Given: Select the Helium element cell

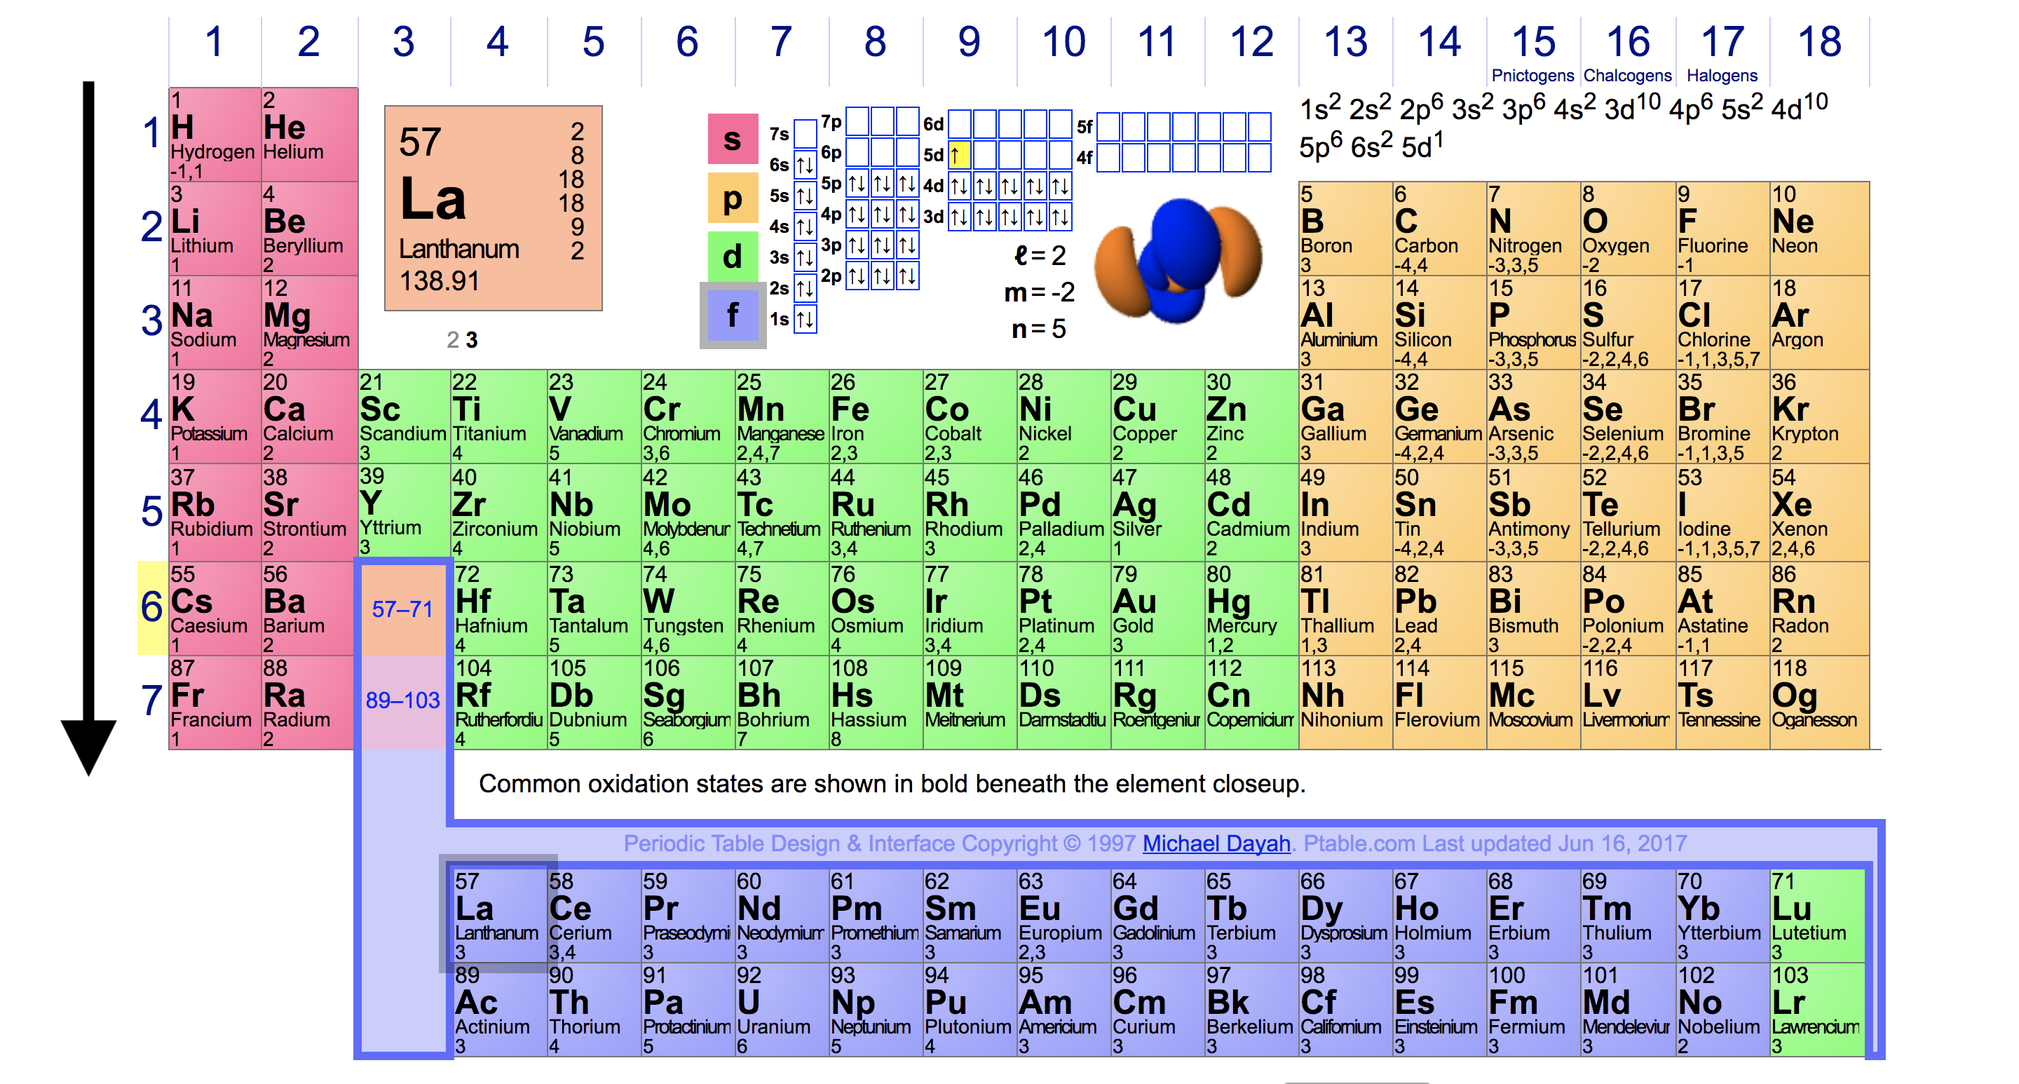Looking at the screenshot, I should 310,135.
